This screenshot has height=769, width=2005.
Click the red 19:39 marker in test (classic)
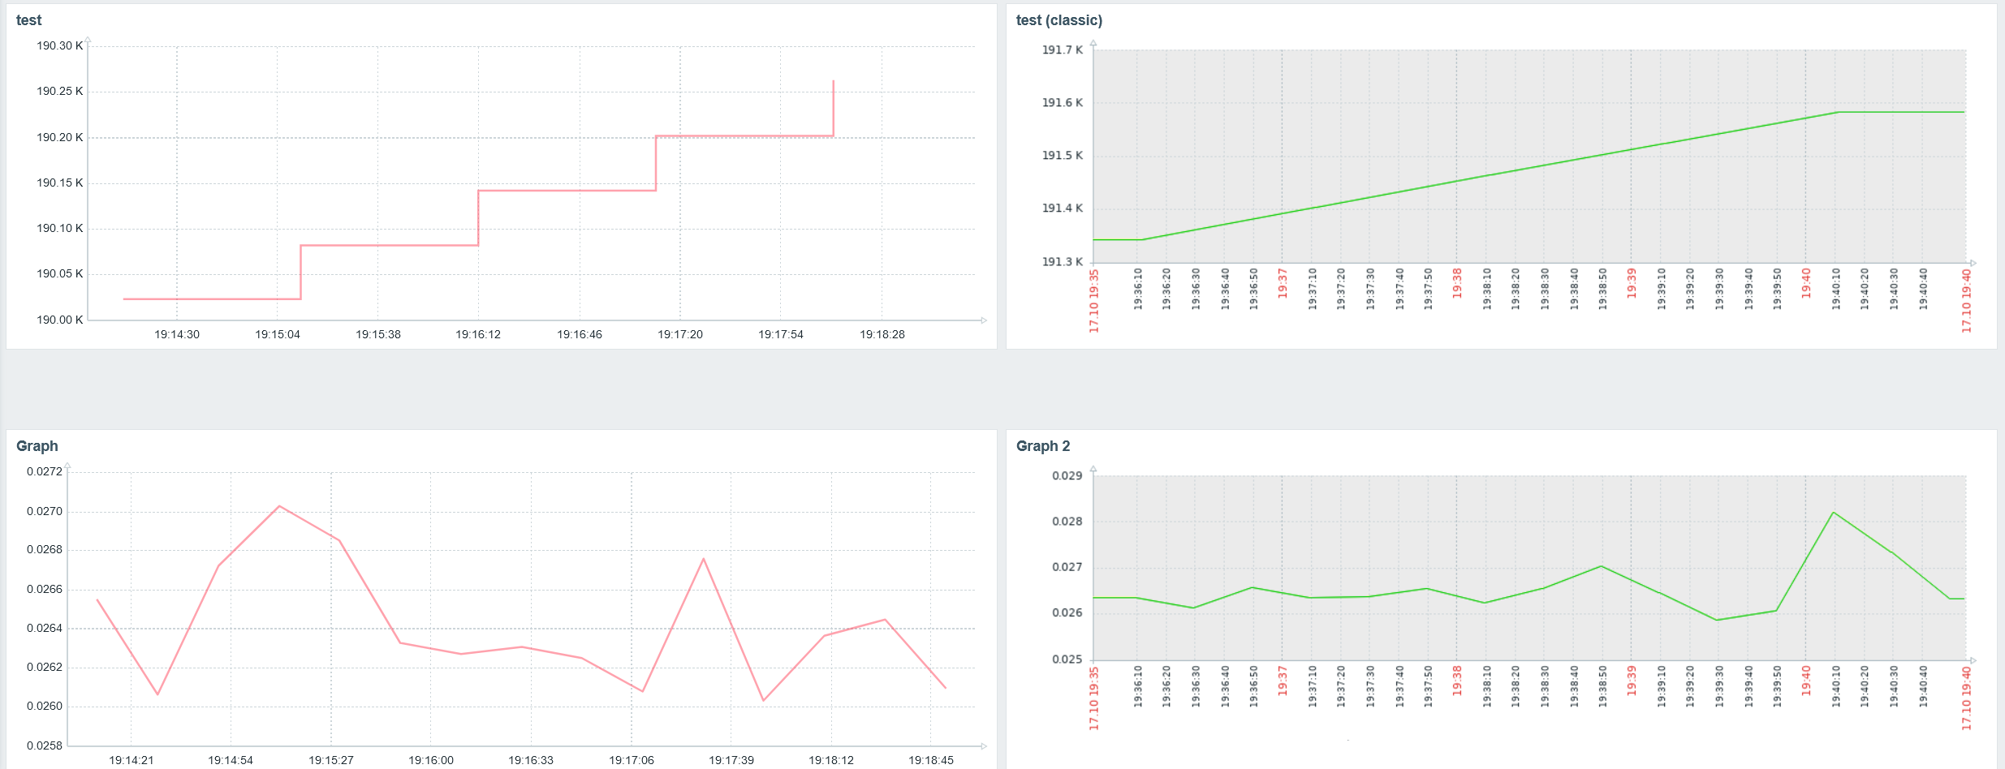pyautogui.click(x=1632, y=283)
